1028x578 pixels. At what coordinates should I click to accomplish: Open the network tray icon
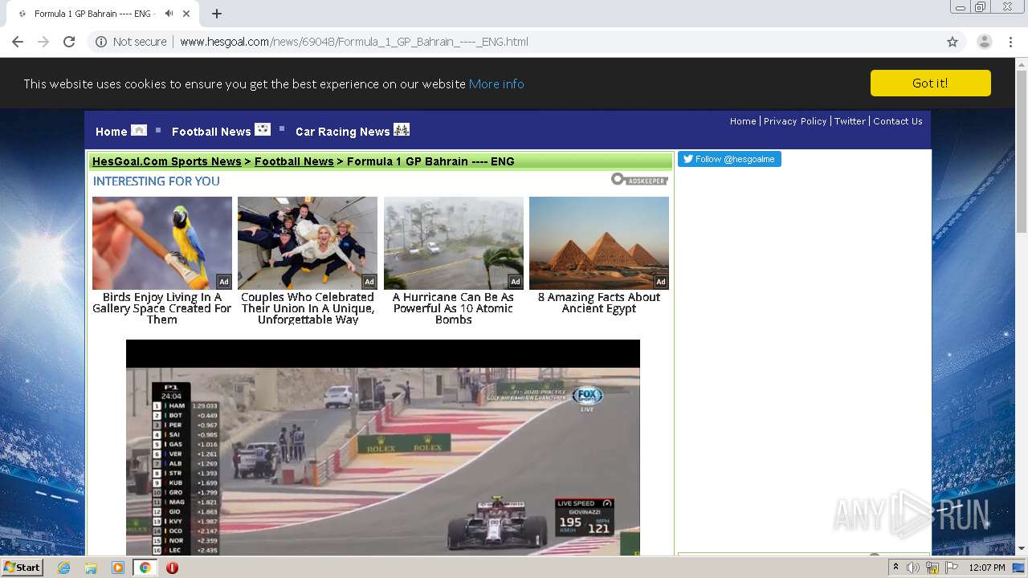click(x=932, y=568)
